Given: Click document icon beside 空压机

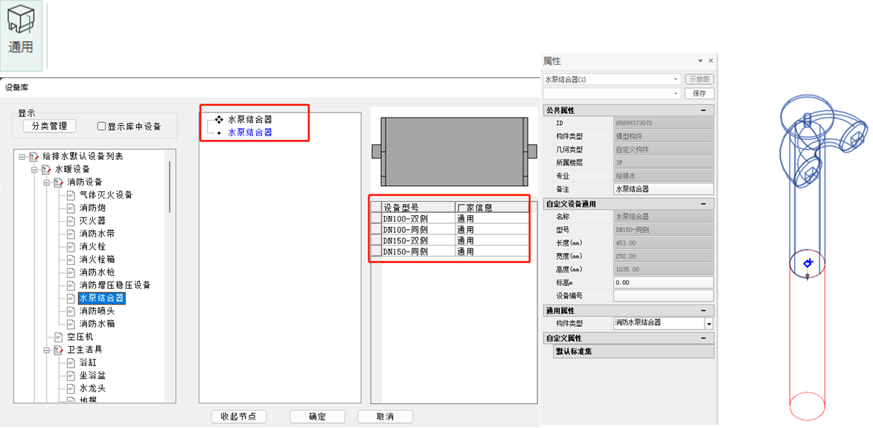Looking at the screenshot, I should pyautogui.click(x=58, y=337).
